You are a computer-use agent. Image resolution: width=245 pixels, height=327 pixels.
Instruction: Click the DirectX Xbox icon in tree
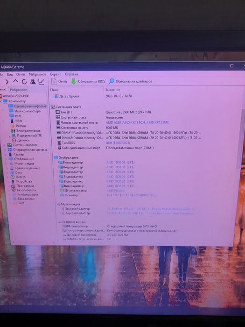[13, 177]
